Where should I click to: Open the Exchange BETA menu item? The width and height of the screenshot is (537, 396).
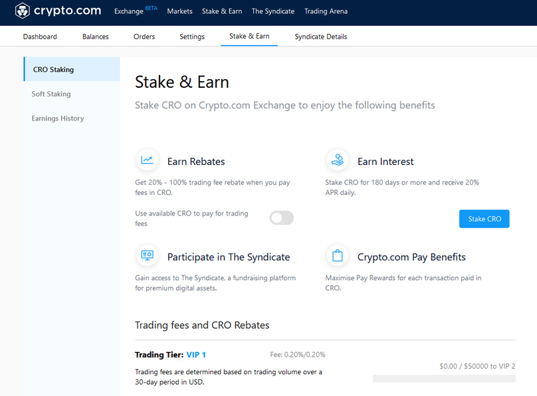point(136,11)
